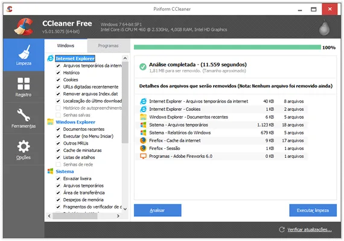Toggle Área de transferência checkbox
The width and height of the screenshot is (344, 241).
pyautogui.click(x=58, y=193)
